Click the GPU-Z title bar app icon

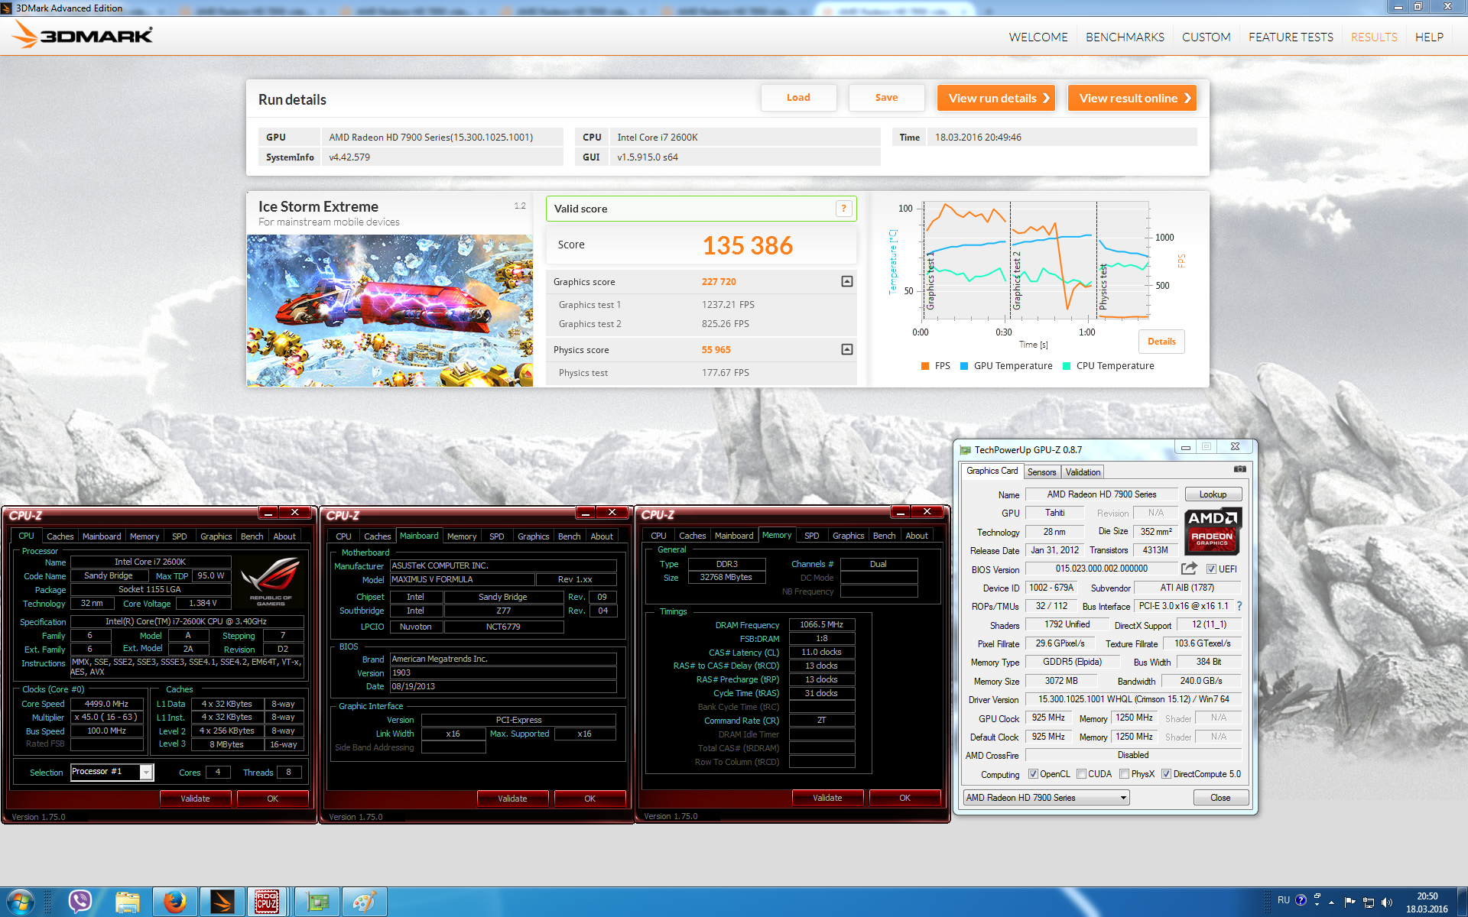(965, 450)
